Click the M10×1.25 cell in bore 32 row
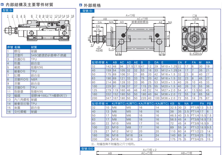222x155 pixels. click(x=169, y=66)
